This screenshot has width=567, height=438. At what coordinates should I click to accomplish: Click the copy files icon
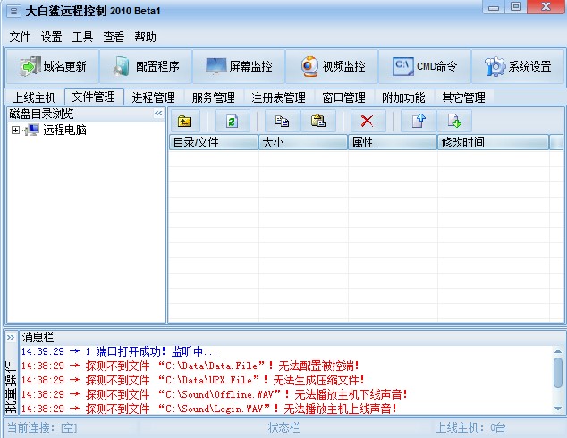282,121
